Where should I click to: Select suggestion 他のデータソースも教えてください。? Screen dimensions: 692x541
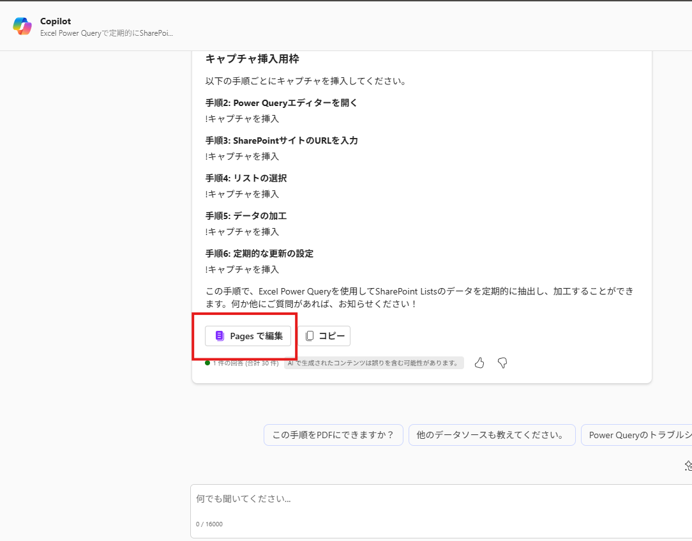coord(492,435)
